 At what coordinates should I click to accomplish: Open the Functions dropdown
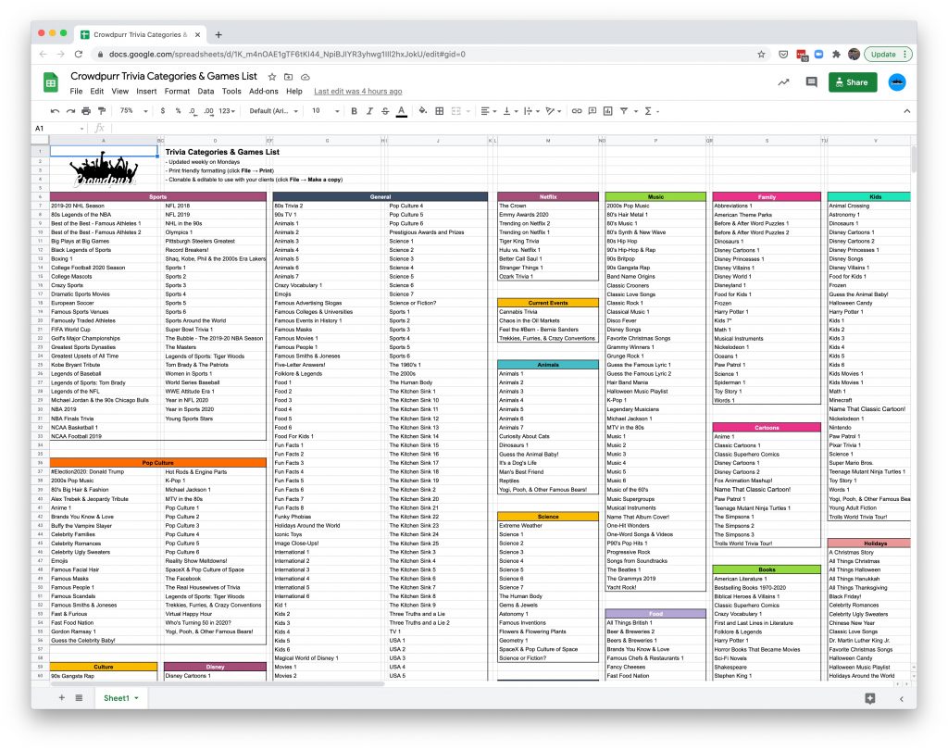point(647,110)
